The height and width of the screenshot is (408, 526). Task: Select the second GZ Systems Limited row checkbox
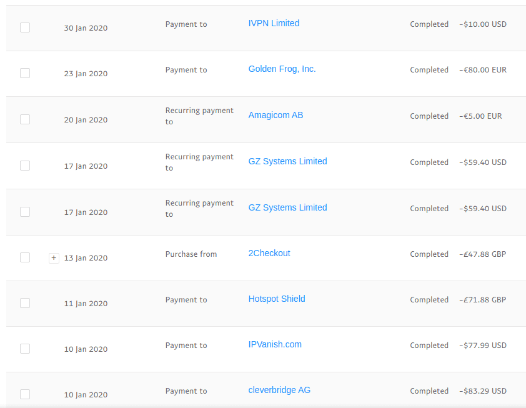pyautogui.click(x=25, y=212)
